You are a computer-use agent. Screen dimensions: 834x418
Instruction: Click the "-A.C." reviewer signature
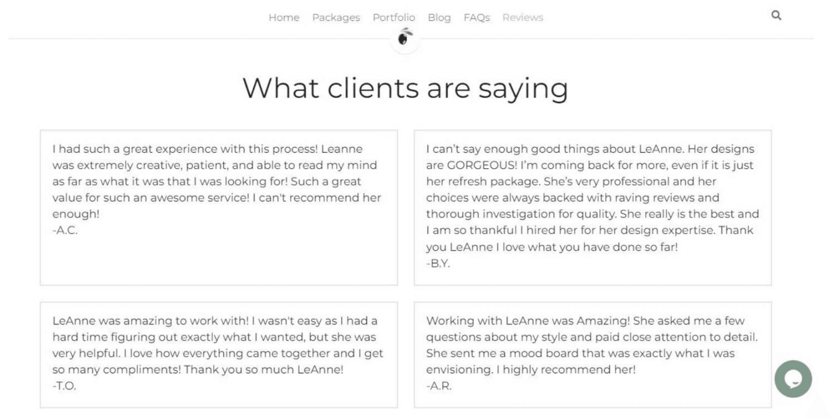[65, 230]
